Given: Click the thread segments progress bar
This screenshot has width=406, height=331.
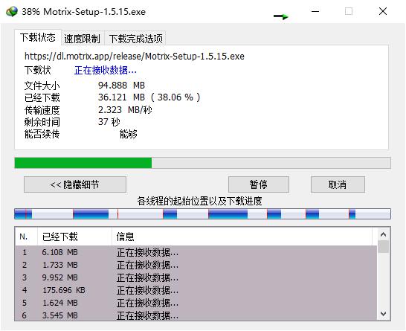Looking at the screenshot, I should (x=202, y=214).
